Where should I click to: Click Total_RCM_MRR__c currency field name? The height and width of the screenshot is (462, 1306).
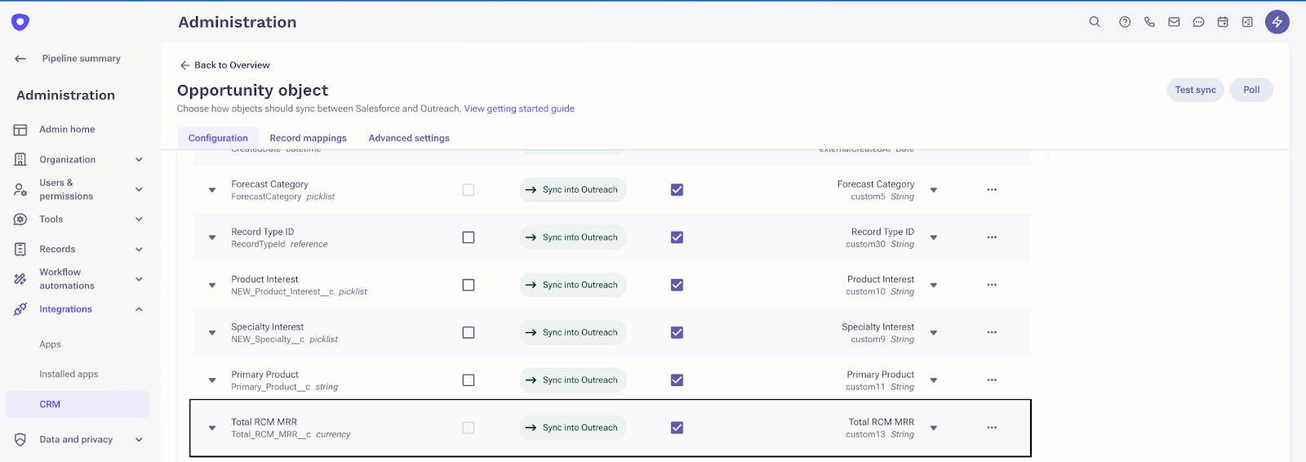point(291,434)
